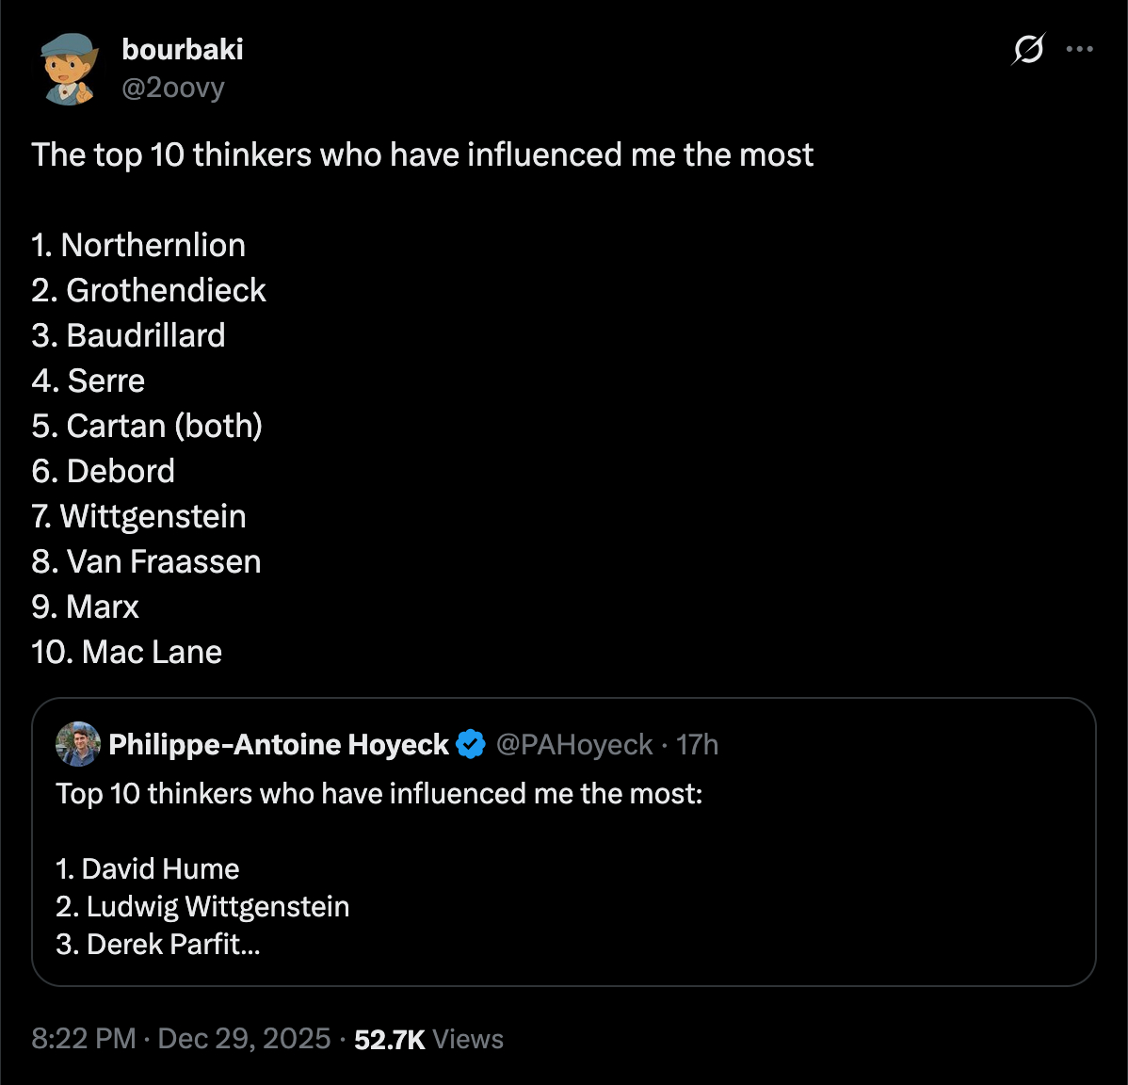Click the 17h timestamp on quoted tweet

pyautogui.click(x=698, y=744)
